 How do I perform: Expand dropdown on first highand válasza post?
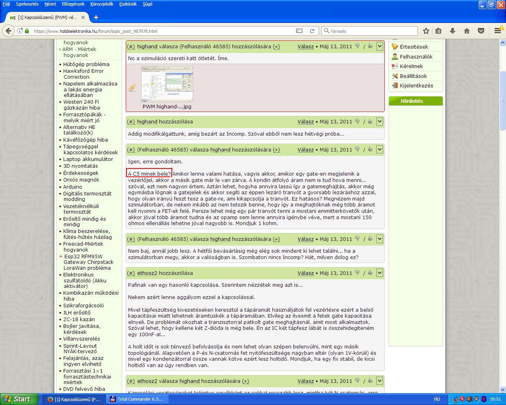pyautogui.click(x=379, y=46)
